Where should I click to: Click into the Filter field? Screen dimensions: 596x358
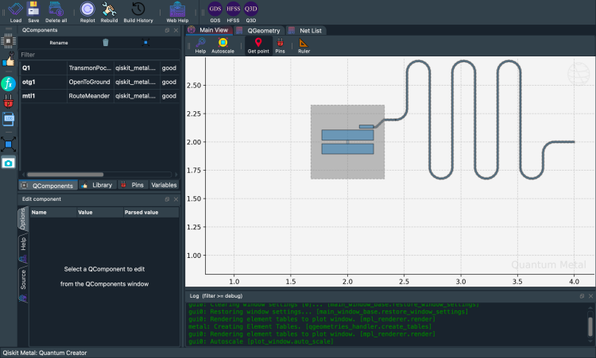(x=99, y=55)
